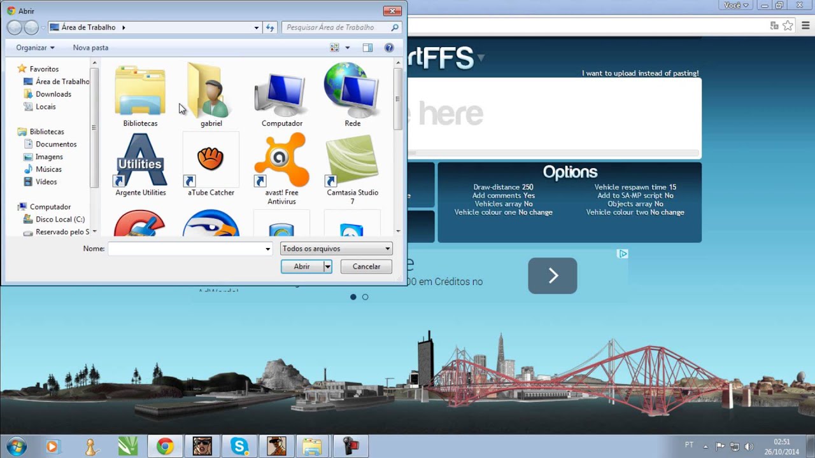Bookmark page with Chrome star icon
The height and width of the screenshot is (458, 815).
tap(788, 26)
